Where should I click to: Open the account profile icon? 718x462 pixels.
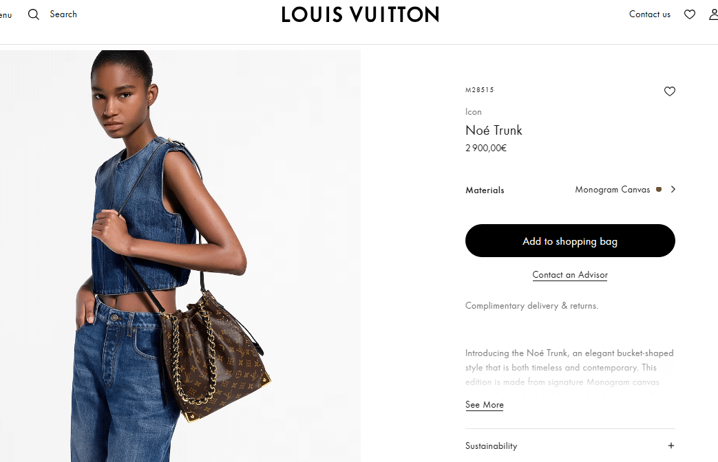point(713,14)
